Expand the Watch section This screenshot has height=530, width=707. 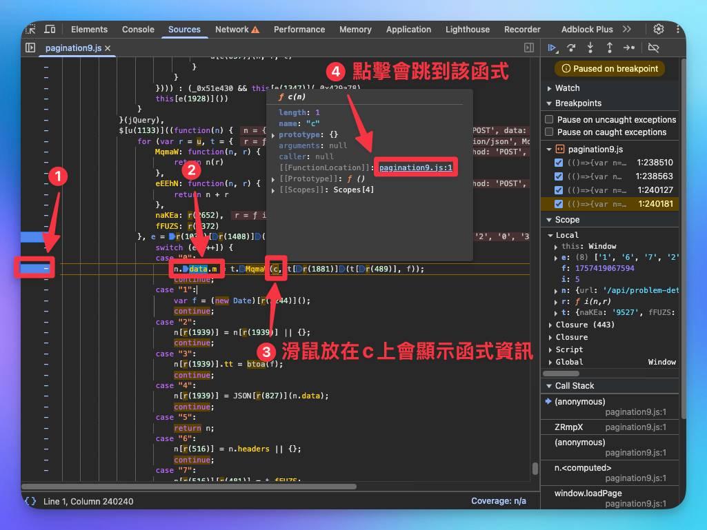tap(549, 88)
